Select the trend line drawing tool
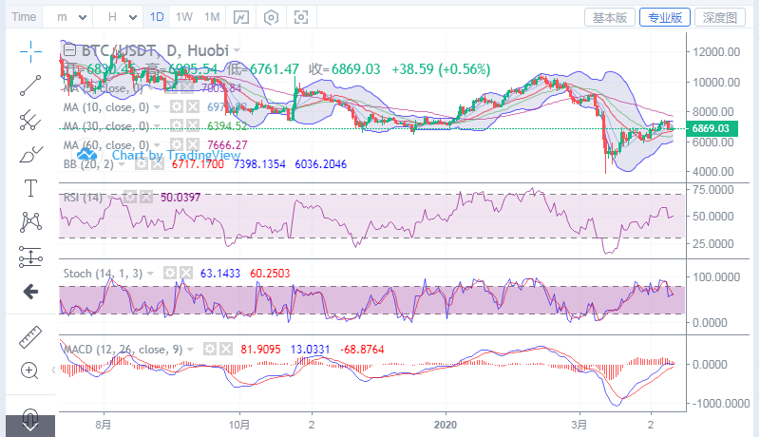This screenshot has width=760, height=437. [x=30, y=85]
